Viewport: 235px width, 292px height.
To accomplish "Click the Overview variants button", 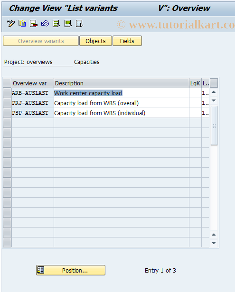I will [41, 41].
